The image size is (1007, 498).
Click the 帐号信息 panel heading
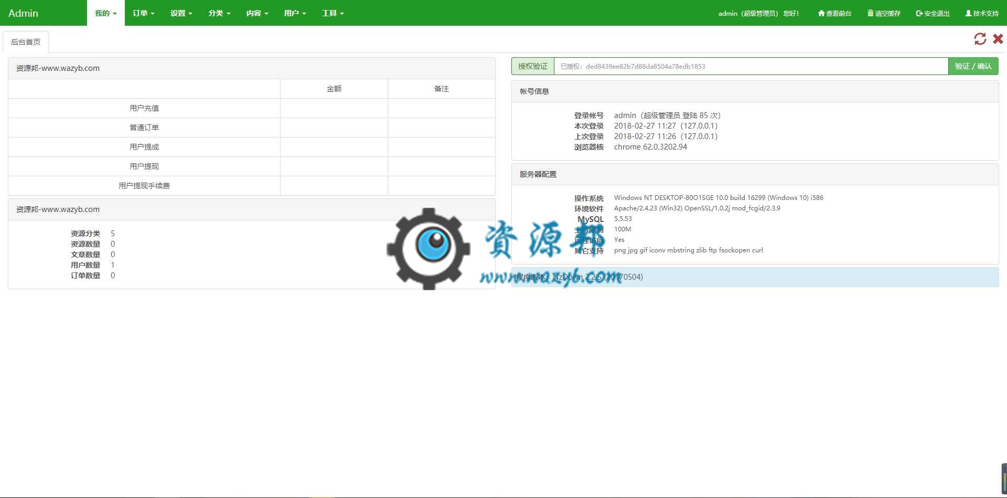tap(534, 91)
